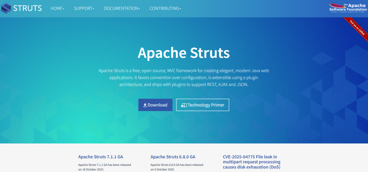Click the download arrow icon
Screen dimensions: 368x172
coord(145,105)
